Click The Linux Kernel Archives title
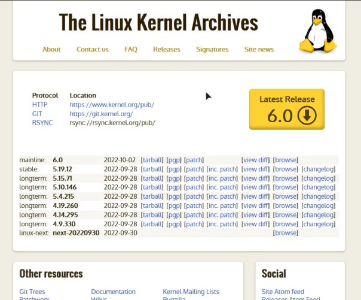Screen dimensions: 361x300 [x=158, y=22]
